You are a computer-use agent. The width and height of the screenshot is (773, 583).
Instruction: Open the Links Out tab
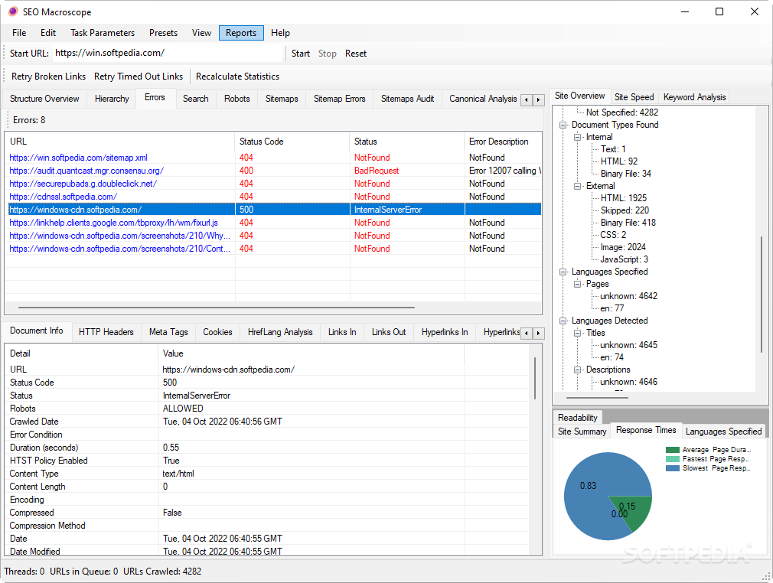pyautogui.click(x=389, y=332)
